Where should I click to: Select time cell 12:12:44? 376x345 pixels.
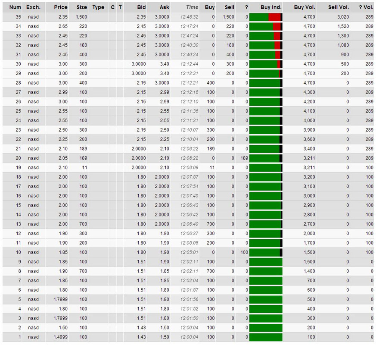189,64
